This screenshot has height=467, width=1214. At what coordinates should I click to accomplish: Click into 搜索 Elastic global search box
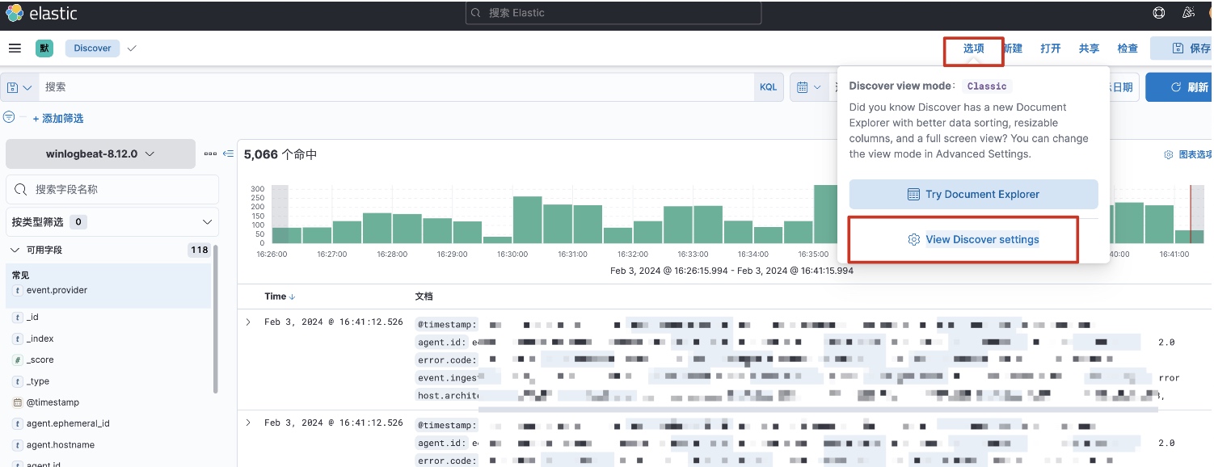point(613,13)
